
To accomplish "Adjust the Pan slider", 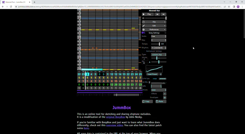I will pos(159,62).
